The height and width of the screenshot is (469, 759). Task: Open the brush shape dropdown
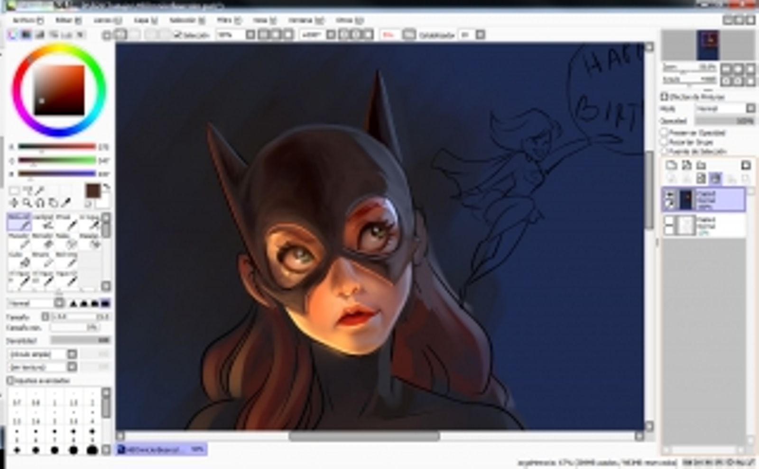click(72, 354)
